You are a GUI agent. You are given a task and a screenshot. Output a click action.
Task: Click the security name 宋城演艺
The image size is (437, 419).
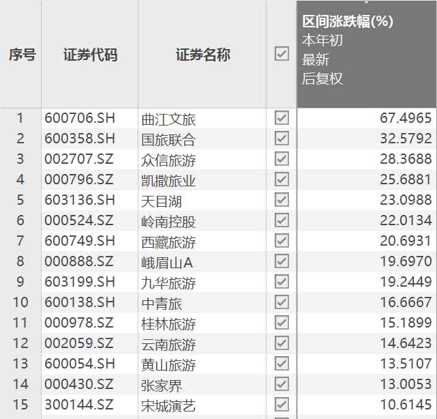point(168,406)
